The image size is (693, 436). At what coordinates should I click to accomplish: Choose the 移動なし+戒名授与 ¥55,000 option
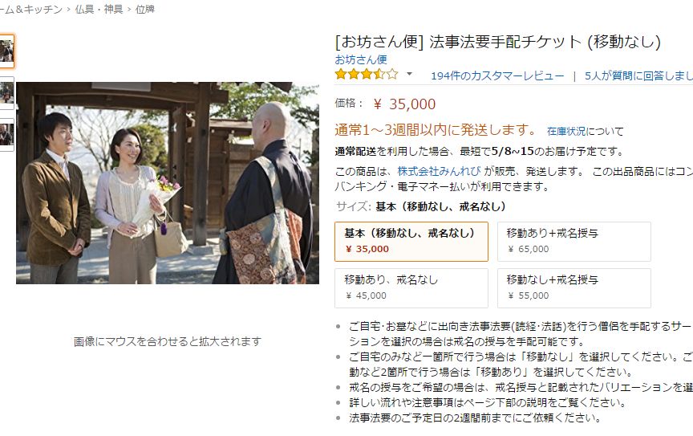tap(574, 288)
